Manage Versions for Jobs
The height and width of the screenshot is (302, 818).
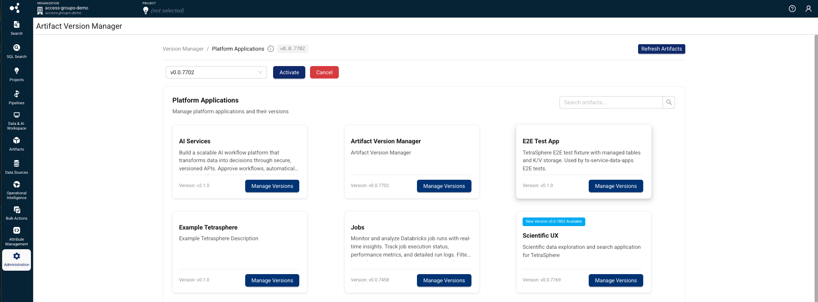tap(444, 281)
